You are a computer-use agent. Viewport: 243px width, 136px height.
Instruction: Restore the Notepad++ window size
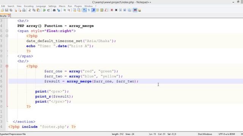(238, 2)
